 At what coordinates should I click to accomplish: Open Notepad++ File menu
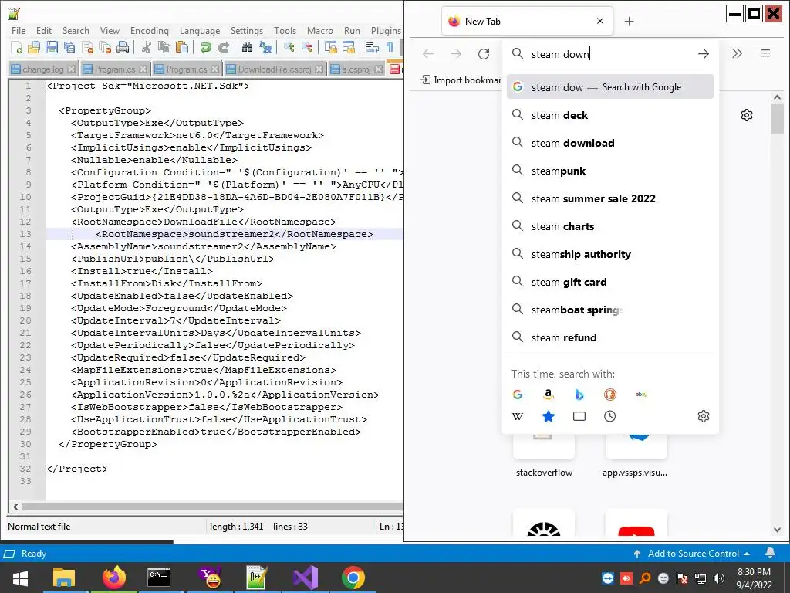(19, 31)
